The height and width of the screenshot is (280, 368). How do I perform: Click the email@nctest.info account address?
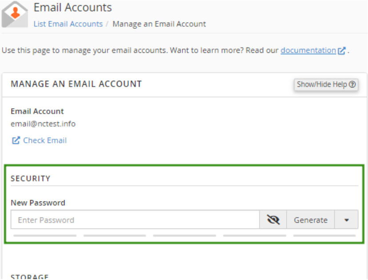(43, 124)
